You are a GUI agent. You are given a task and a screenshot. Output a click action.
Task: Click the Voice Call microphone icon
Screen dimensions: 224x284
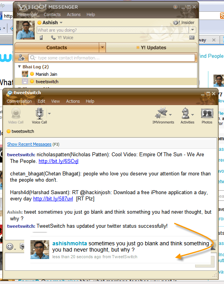[39, 113]
